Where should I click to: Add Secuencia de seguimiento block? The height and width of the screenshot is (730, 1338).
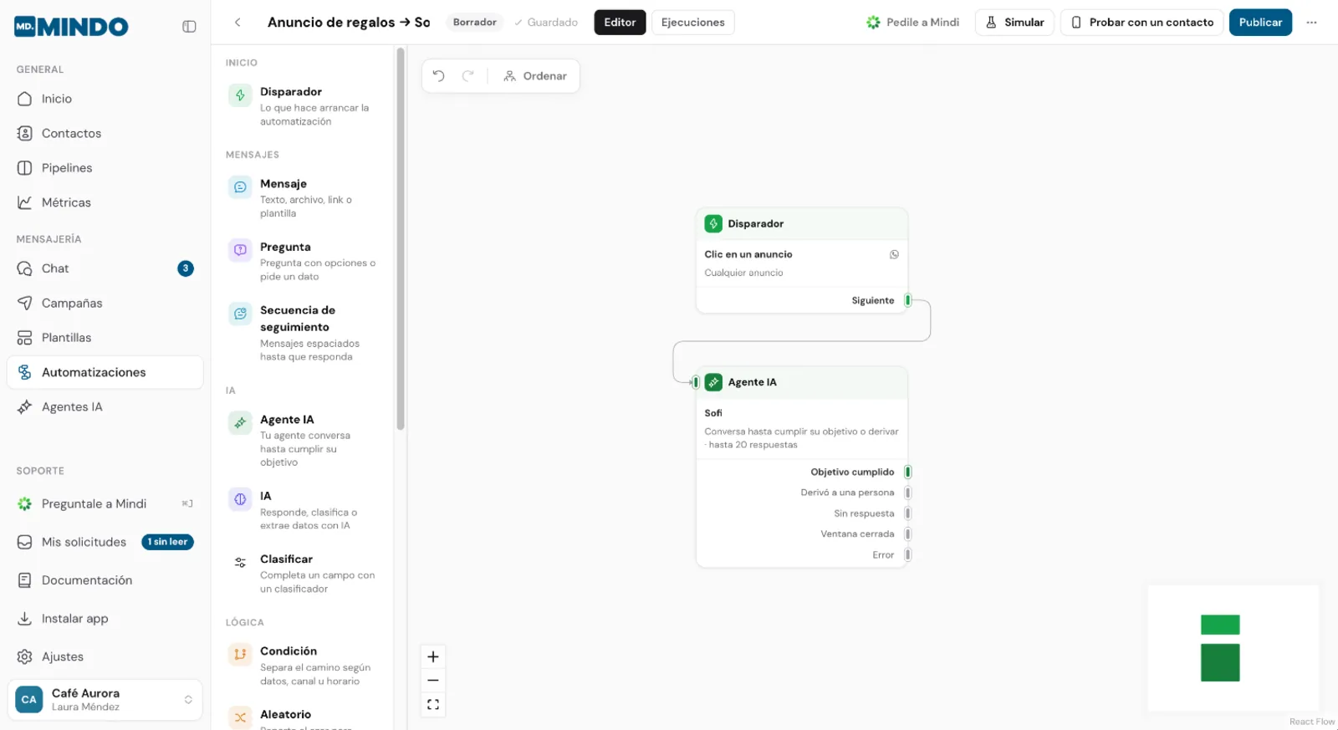tap(303, 333)
